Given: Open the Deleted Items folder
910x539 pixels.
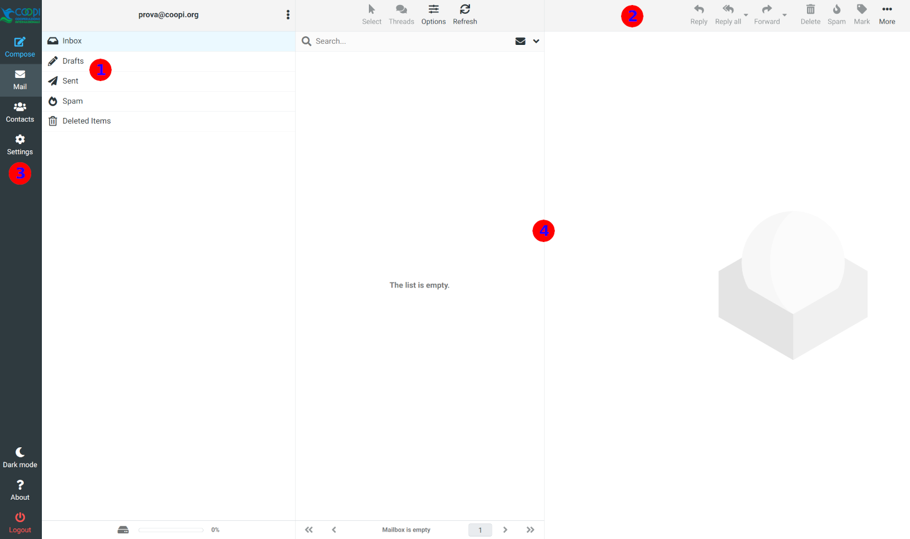Looking at the screenshot, I should point(86,121).
